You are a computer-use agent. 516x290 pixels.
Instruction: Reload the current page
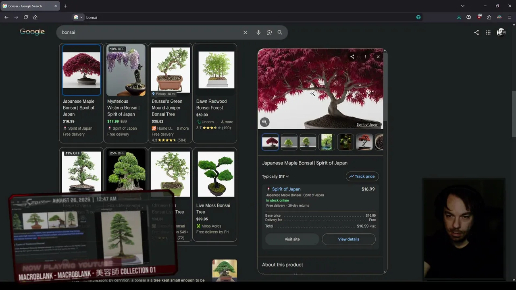pos(26,17)
